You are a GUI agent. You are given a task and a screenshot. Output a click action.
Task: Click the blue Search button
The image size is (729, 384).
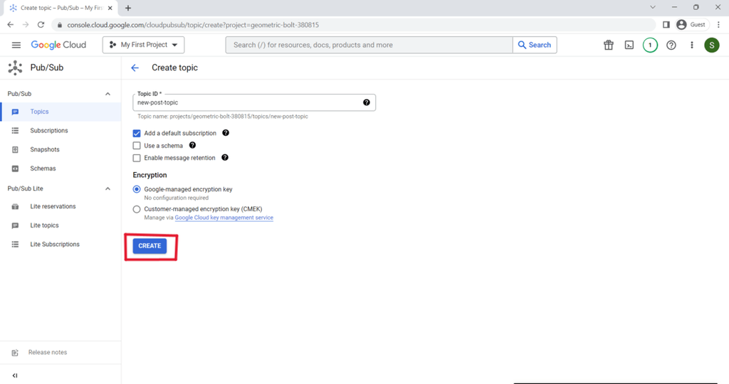(535, 45)
